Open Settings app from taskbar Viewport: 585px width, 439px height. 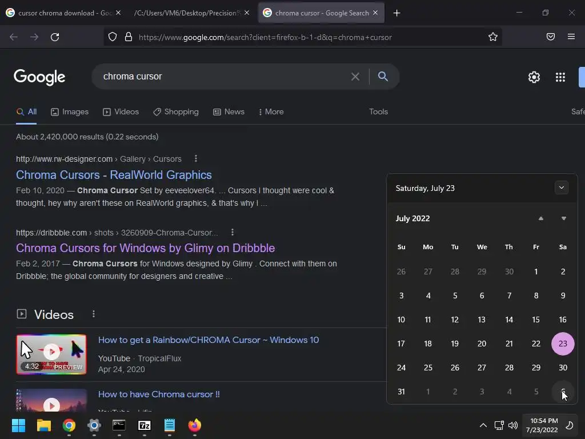94,425
